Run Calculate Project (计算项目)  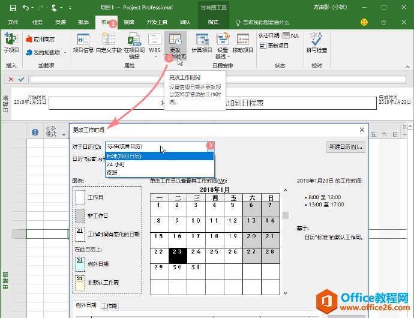click(202, 43)
